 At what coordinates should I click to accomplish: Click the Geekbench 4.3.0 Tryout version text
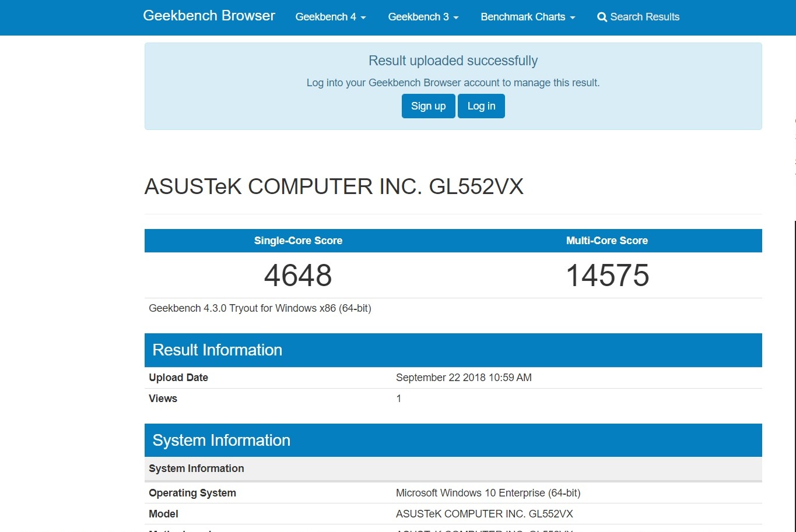point(260,308)
